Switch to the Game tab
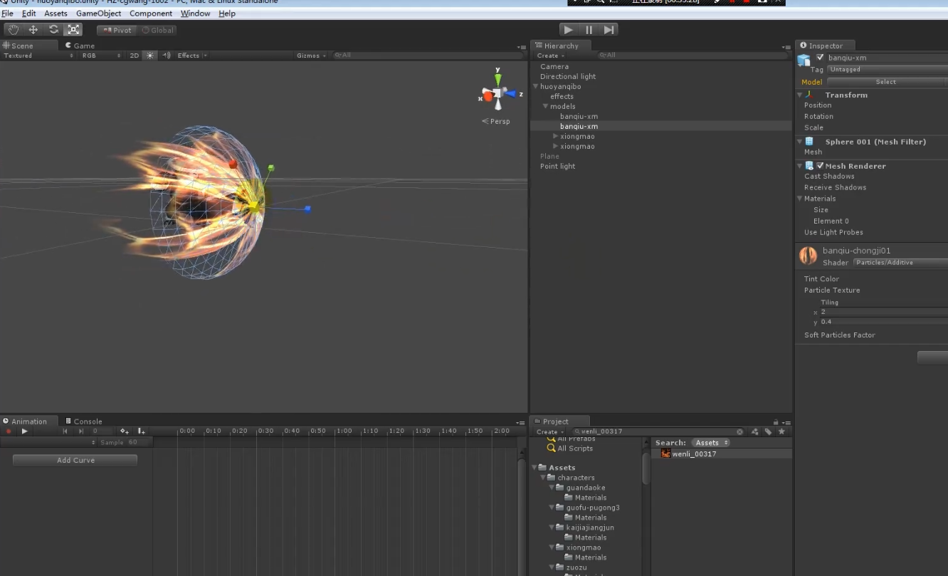The image size is (948, 576). [x=80, y=46]
